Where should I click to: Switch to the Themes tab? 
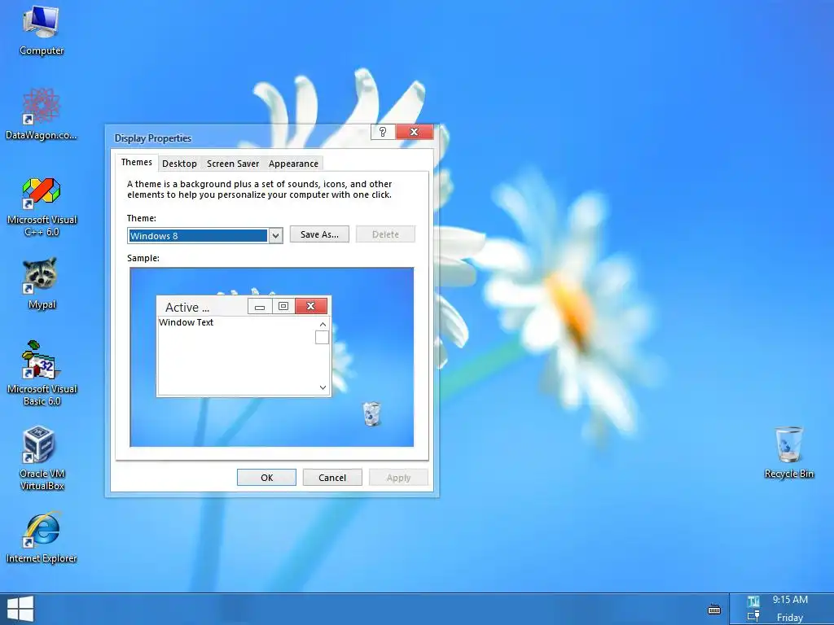pyautogui.click(x=137, y=162)
